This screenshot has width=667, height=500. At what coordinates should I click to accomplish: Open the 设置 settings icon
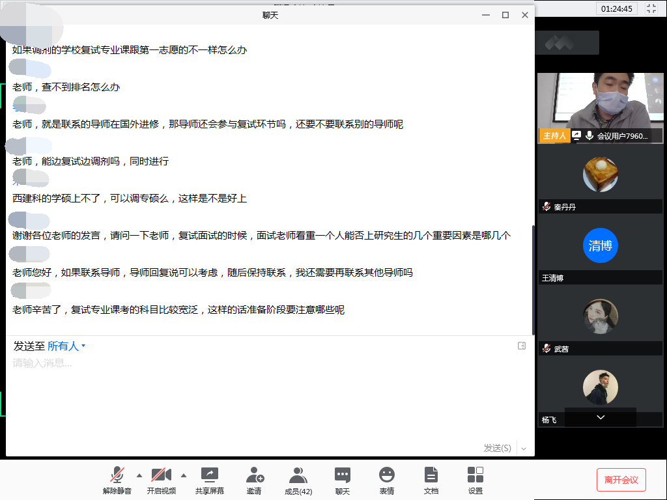(475, 480)
